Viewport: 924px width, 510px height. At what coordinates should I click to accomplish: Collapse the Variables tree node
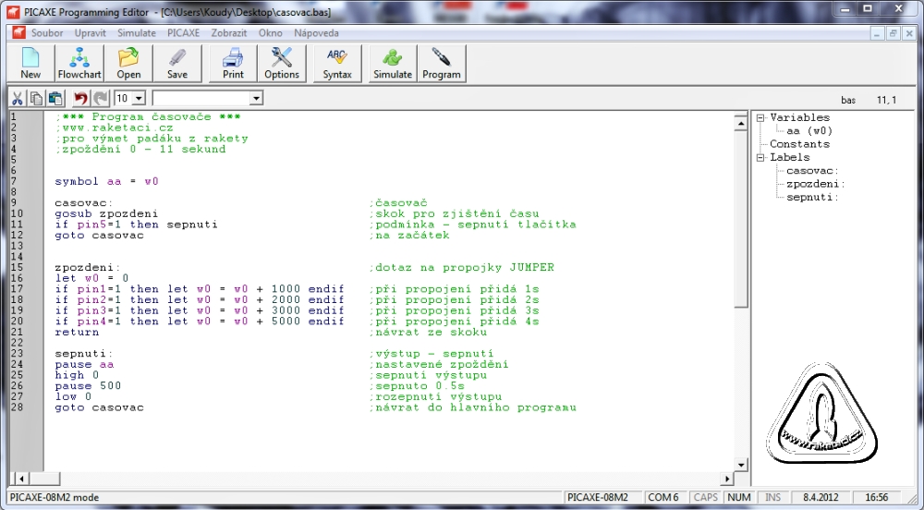click(760, 118)
